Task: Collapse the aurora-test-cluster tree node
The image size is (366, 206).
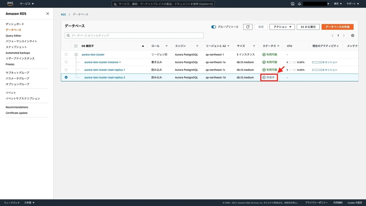Action: [76, 55]
